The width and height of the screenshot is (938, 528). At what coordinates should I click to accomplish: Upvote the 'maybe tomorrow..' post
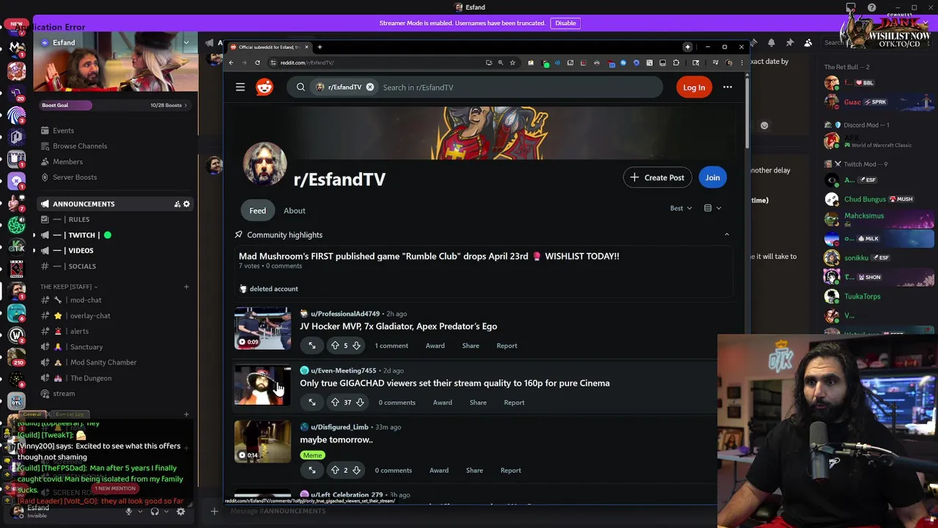335,470
